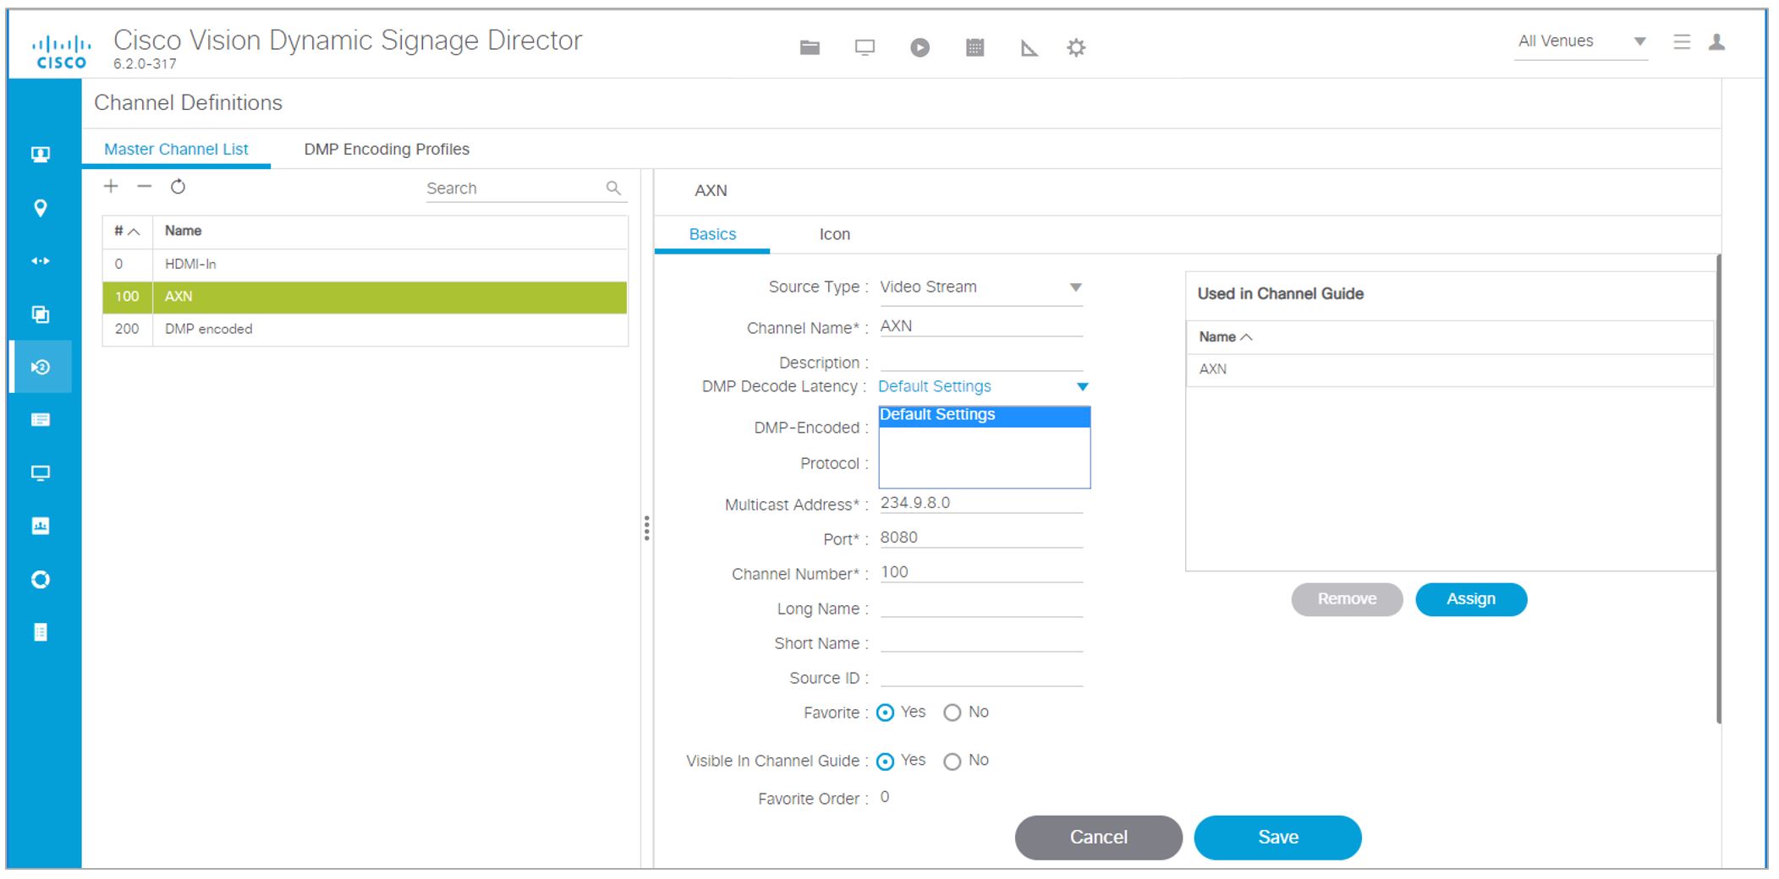The height and width of the screenshot is (879, 1779).
Task: Switch to the Master Channel List tab
Action: tap(176, 149)
